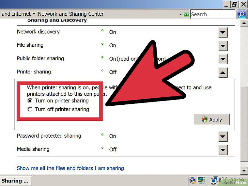Viewport: 248px width, 186px height.
Task: Expand Media sharing settings arrow
Action: [223, 150]
